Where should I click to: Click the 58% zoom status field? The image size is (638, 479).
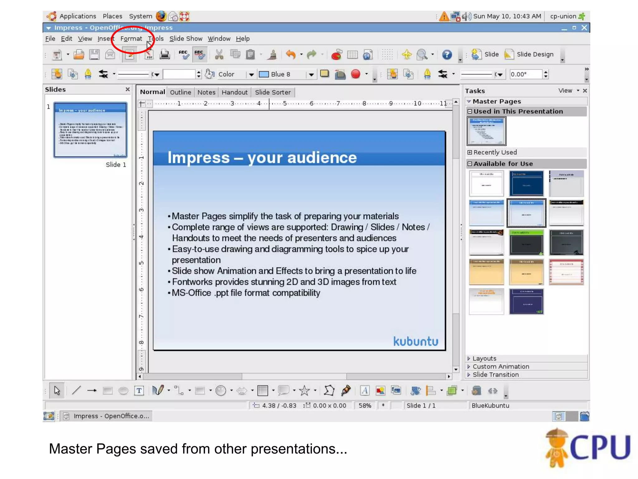[x=365, y=405]
